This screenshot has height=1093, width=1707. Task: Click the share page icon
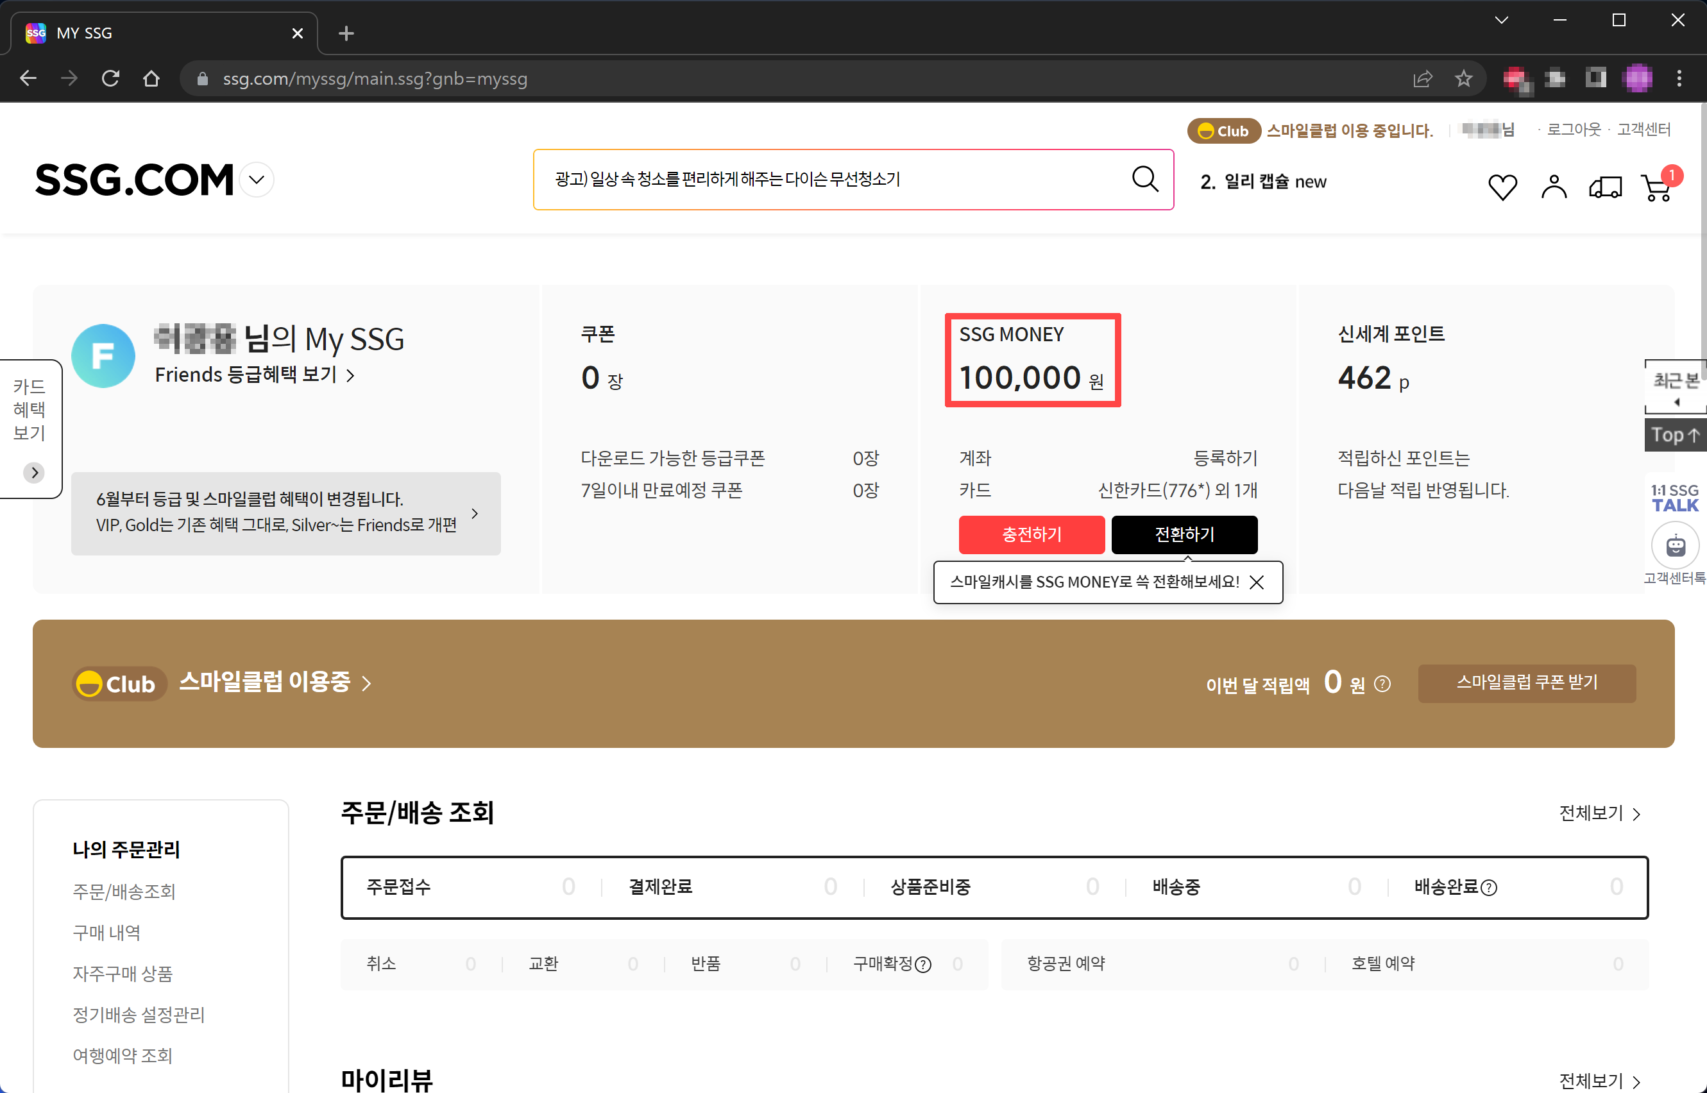pyautogui.click(x=1422, y=78)
